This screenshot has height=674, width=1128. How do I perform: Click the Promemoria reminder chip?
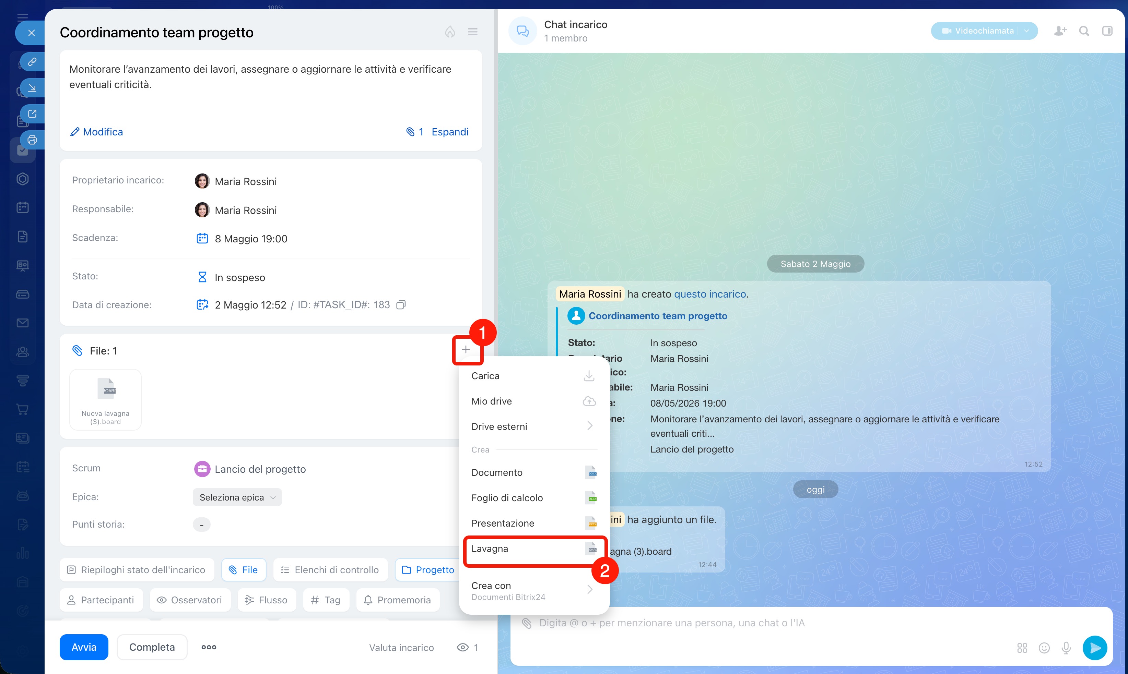point(398,600)
